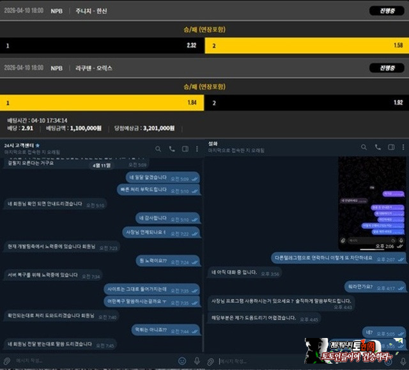Click message '사장님 언제되나요'
This screenshot has width=409, height=370.
161,233
